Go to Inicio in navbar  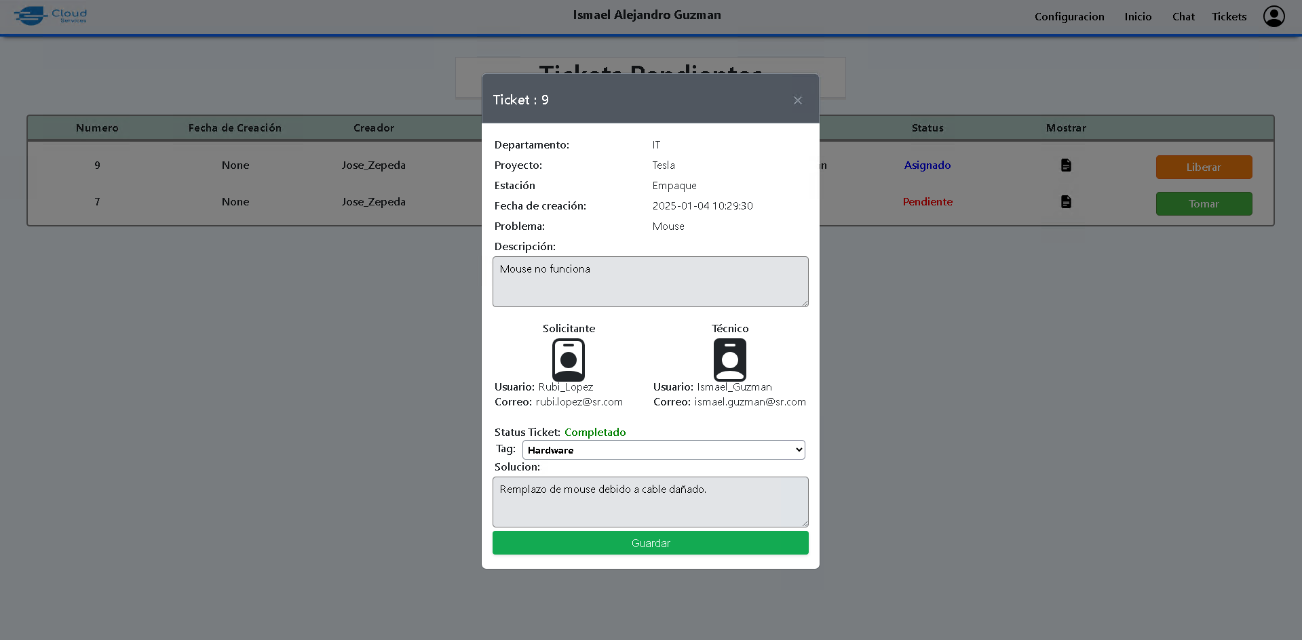[1138, 17]
